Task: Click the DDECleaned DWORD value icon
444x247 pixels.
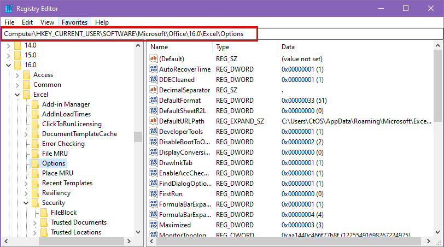Action: pyautogui.click(x=154, y=79)
